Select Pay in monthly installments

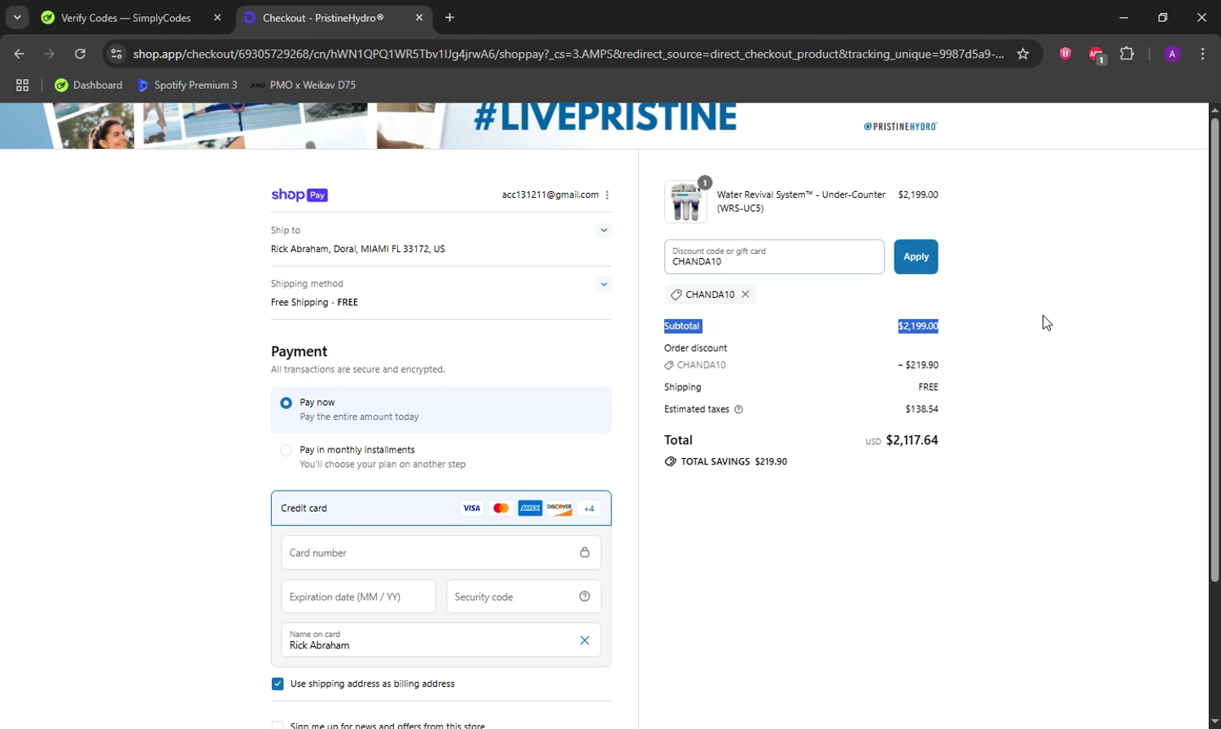coord(286,450)
